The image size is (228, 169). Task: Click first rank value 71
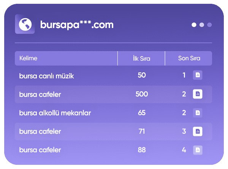tap(142, 131)
